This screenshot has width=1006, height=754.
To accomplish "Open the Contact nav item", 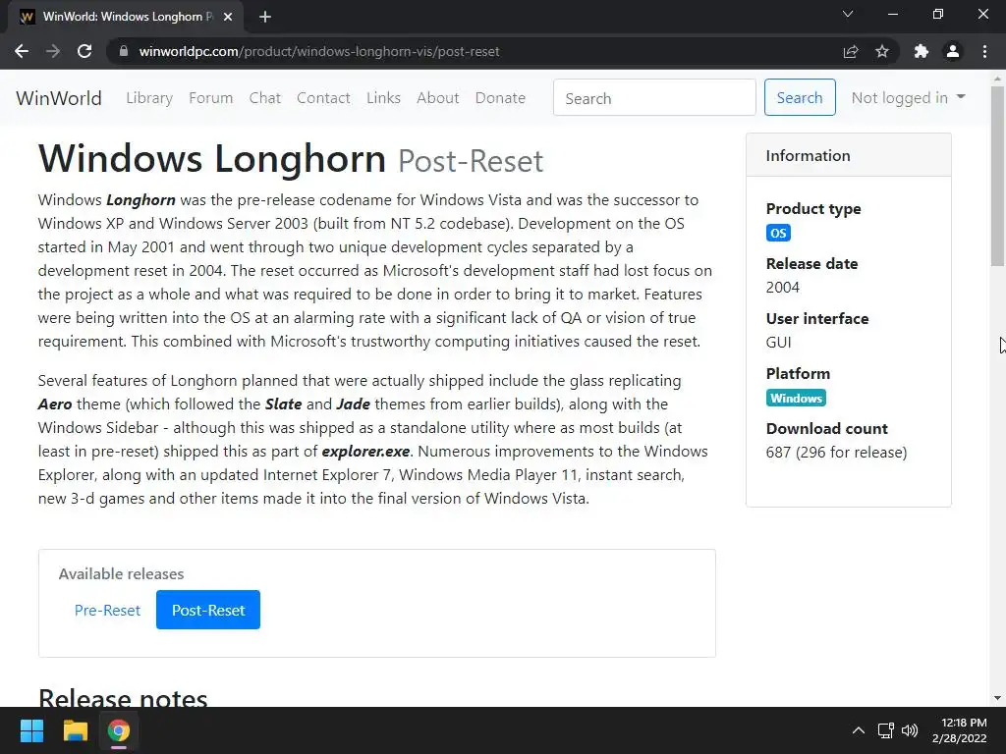I will pyautogui.click(x=323, y=98).
